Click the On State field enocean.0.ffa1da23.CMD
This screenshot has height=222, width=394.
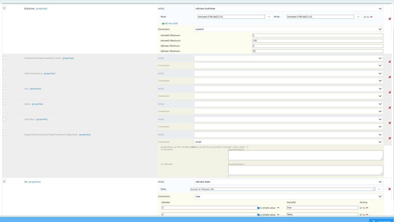[x=283, y=189]
